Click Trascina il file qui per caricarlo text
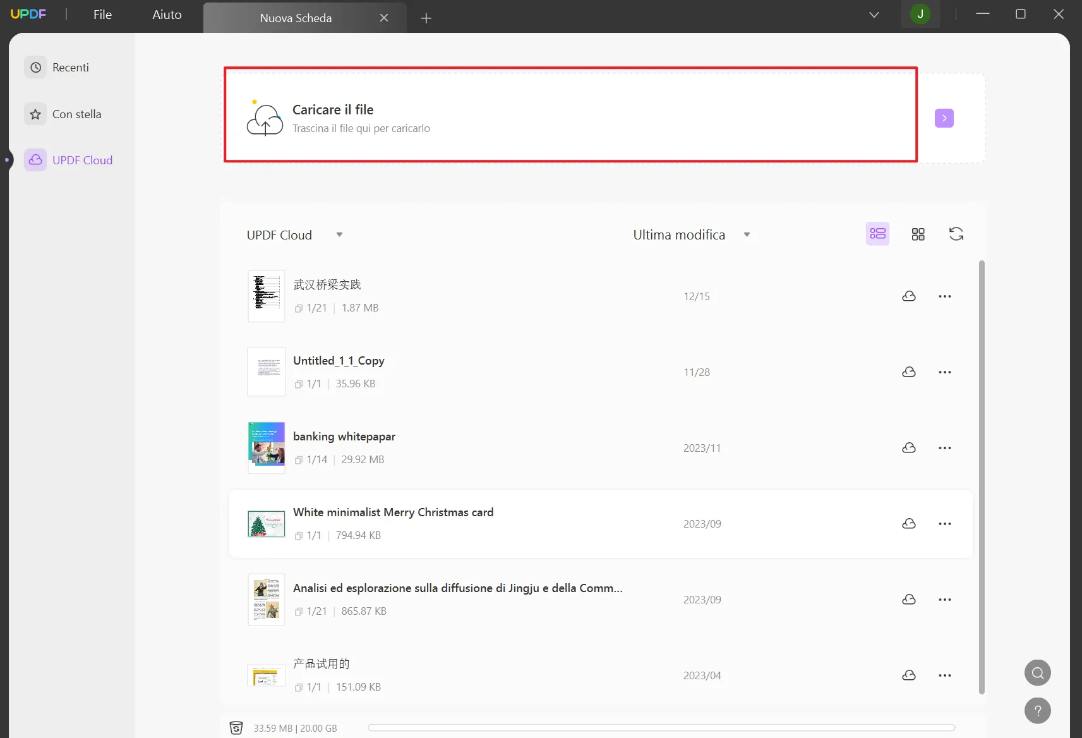 (x=361, y=128)
